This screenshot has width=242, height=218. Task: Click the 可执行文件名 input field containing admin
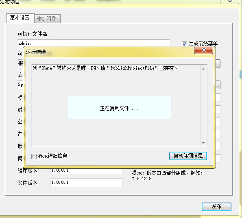pos(94,43)
